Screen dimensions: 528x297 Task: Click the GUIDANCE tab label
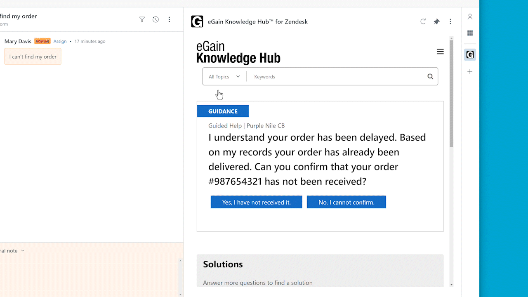click(x=223, y=111)
